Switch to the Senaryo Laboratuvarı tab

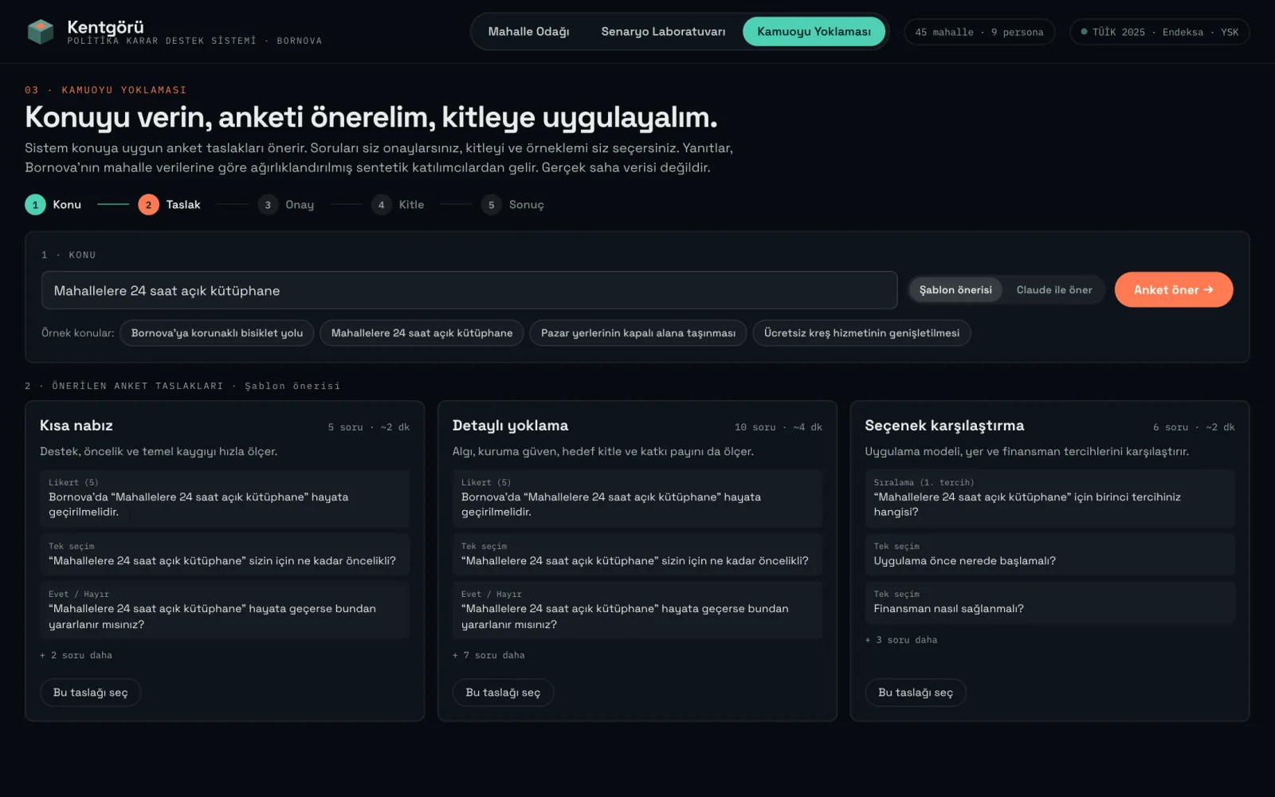click(663, 32)
